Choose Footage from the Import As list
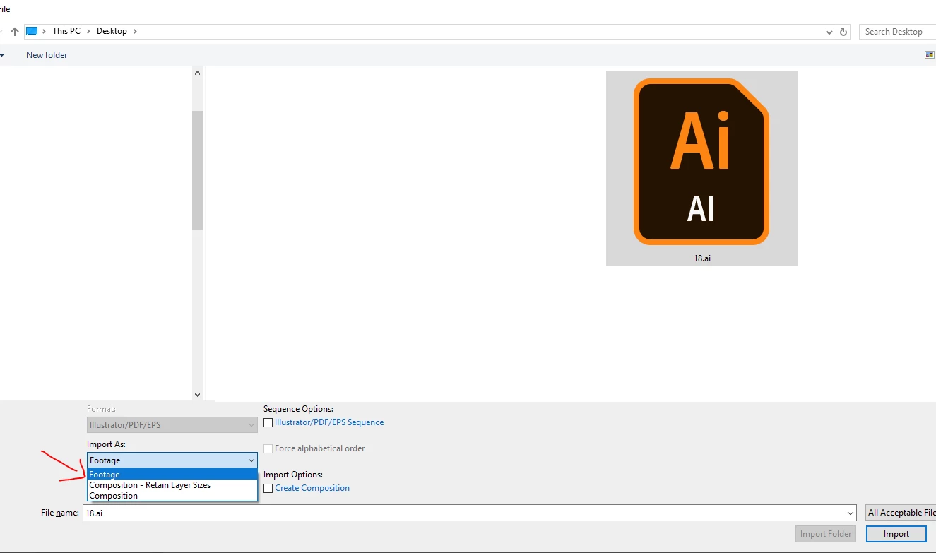The image size is (936, 553). click(172, 475)
